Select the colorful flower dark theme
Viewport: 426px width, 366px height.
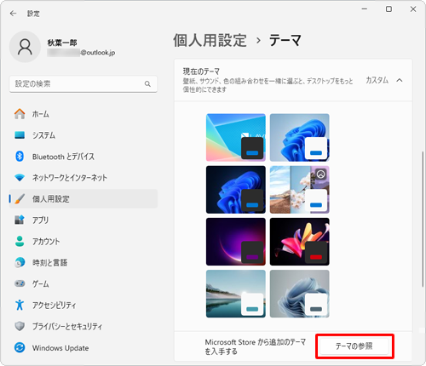[x=300, y=242]
